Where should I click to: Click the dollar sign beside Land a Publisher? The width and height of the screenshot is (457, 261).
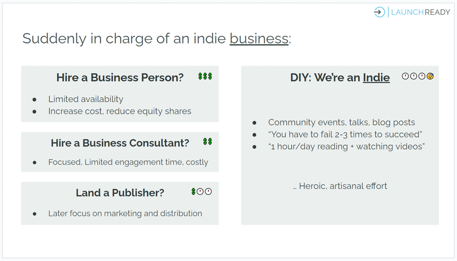coord(194,191)
